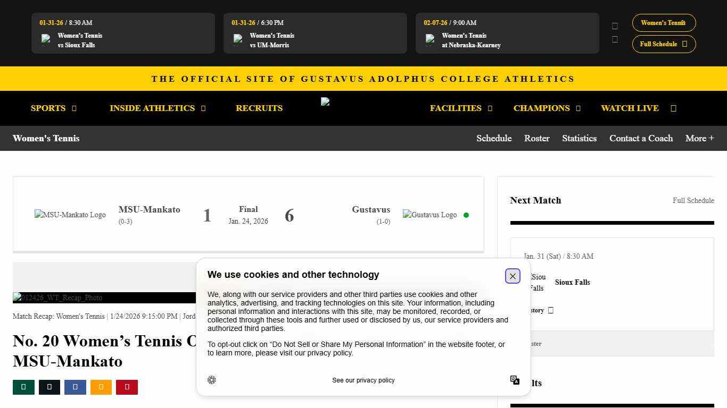Expand the Sports navigation menu
The width and height of the screenshot is (727, 408).
(x=54, y=108)
